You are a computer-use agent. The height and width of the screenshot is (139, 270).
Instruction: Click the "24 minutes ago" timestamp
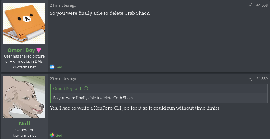[x=63, y=5]
